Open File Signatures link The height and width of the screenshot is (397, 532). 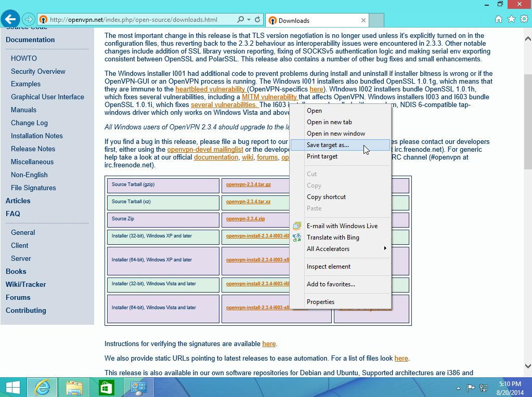[33, 188]
